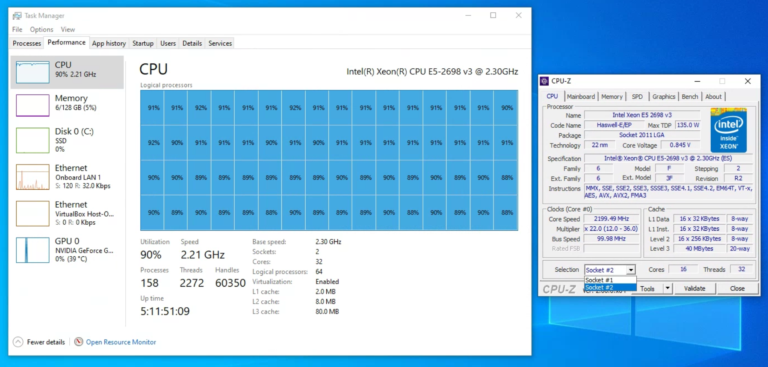The height and width of the screenshot is (367, 768).
Task: Select the Memory graph thumbnail
Action: tap(32, 105)
